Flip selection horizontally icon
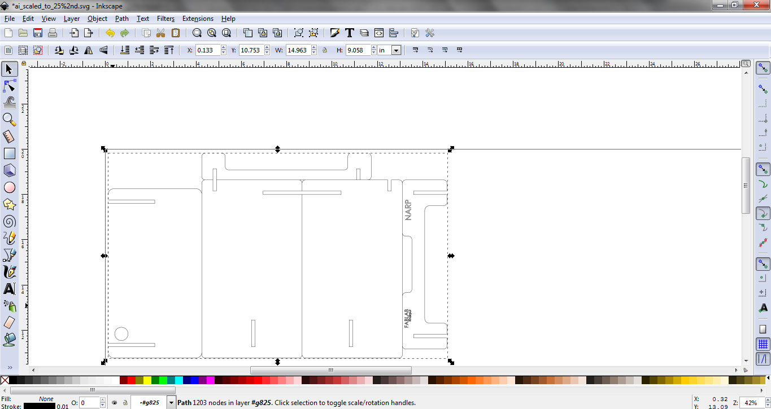 coord(89,50)
